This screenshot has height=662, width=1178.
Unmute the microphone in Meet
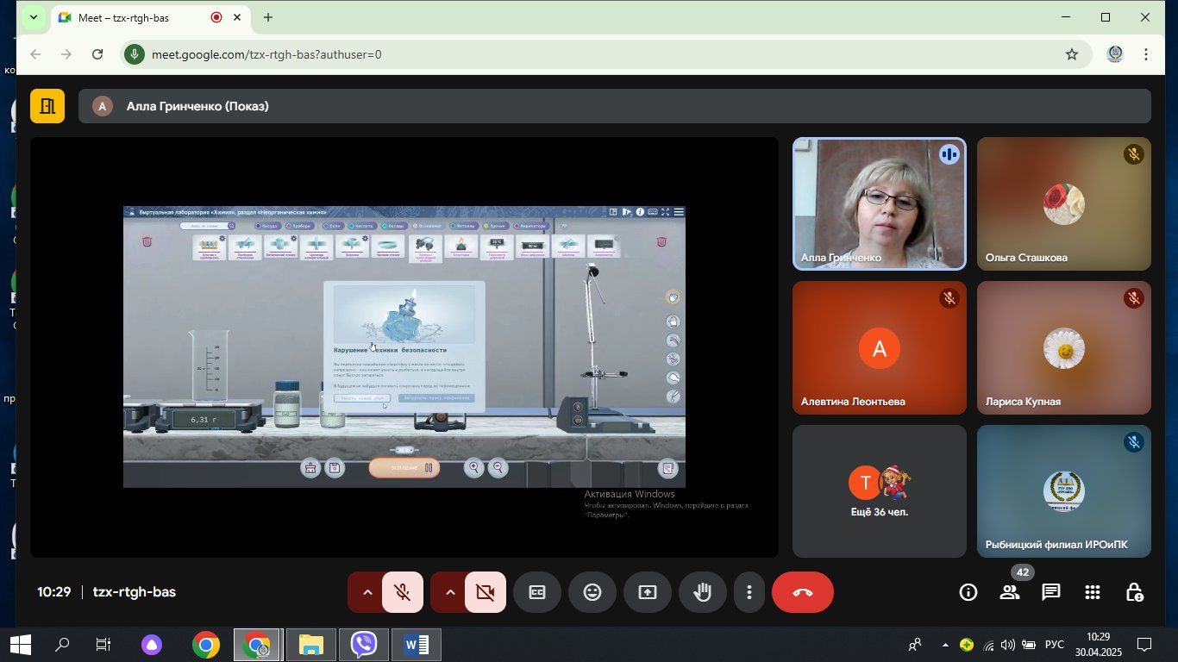tap(402, 592)
